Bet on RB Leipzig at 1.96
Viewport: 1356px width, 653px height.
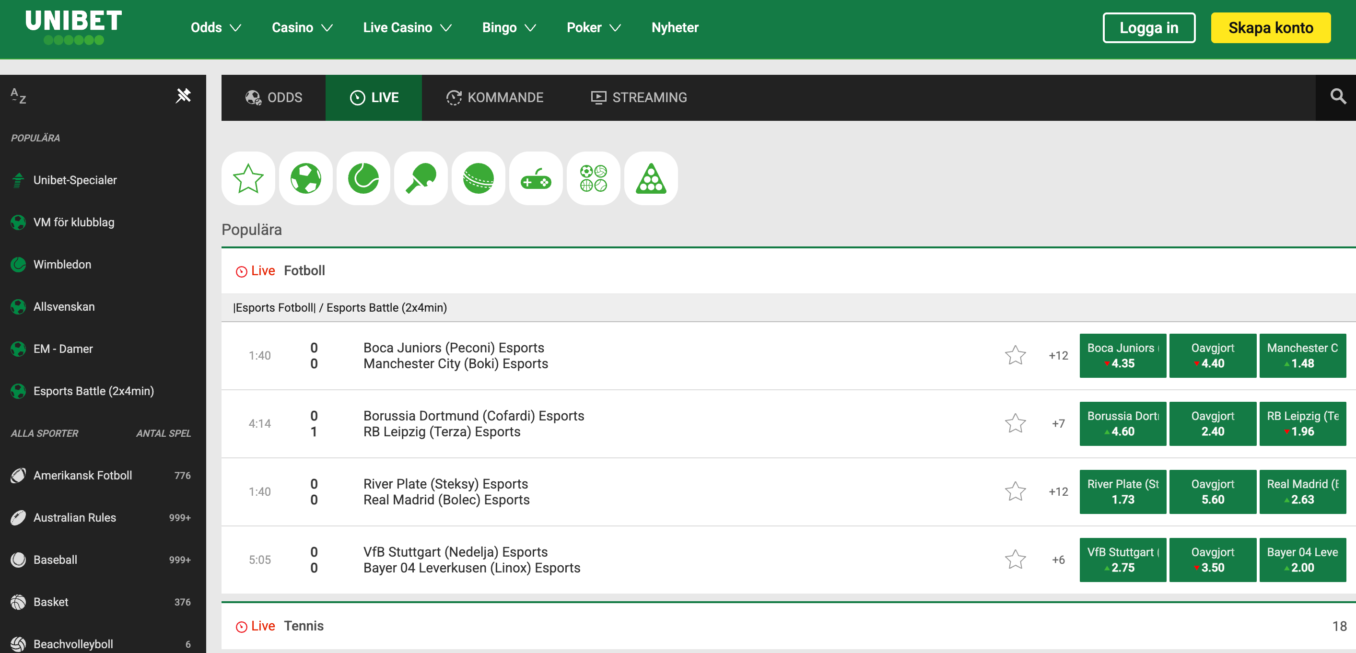coord(1302,423)
